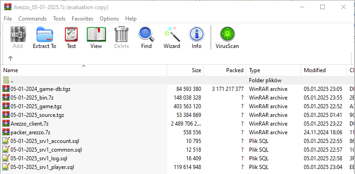Open the Options menu
The image size is (355, 174).
click(x=109, y=19)
